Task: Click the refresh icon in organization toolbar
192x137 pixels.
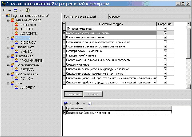Action: [90, 103]
